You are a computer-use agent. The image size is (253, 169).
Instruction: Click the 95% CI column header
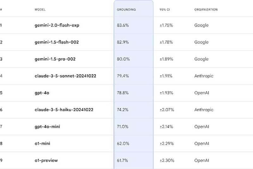click(165, 9)
